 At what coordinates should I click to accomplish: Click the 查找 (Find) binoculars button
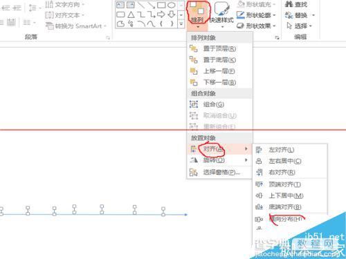click(x=296, y=4)
